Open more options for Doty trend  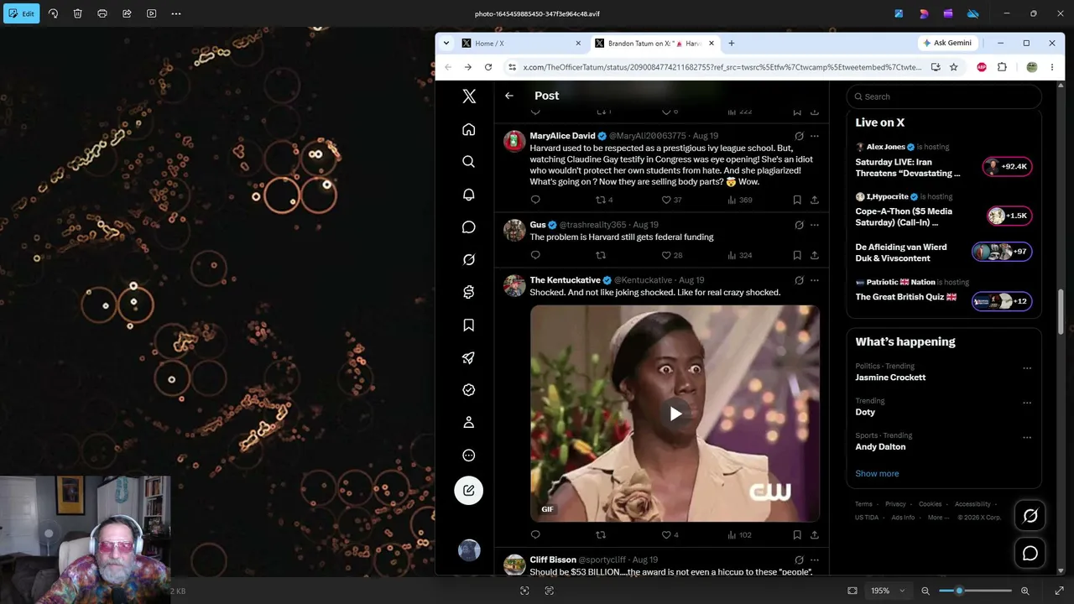1027,403
